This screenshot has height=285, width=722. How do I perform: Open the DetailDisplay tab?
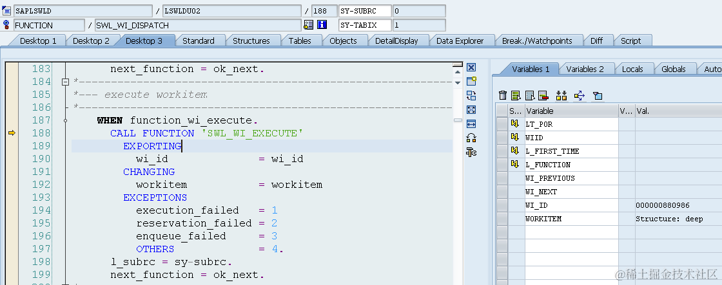pos(396,41)
